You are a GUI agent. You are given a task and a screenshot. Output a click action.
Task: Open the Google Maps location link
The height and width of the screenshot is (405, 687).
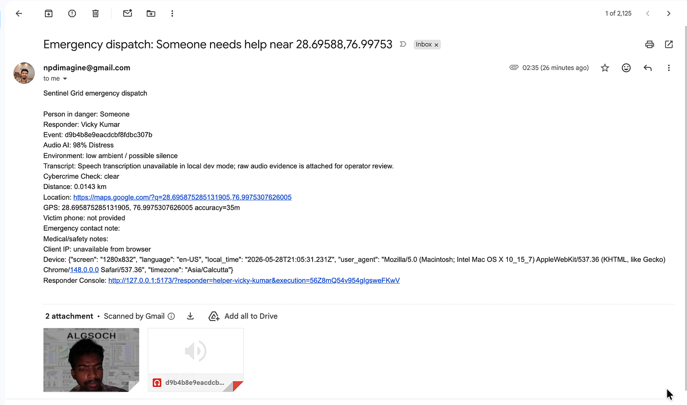click(x=182, y=197)
